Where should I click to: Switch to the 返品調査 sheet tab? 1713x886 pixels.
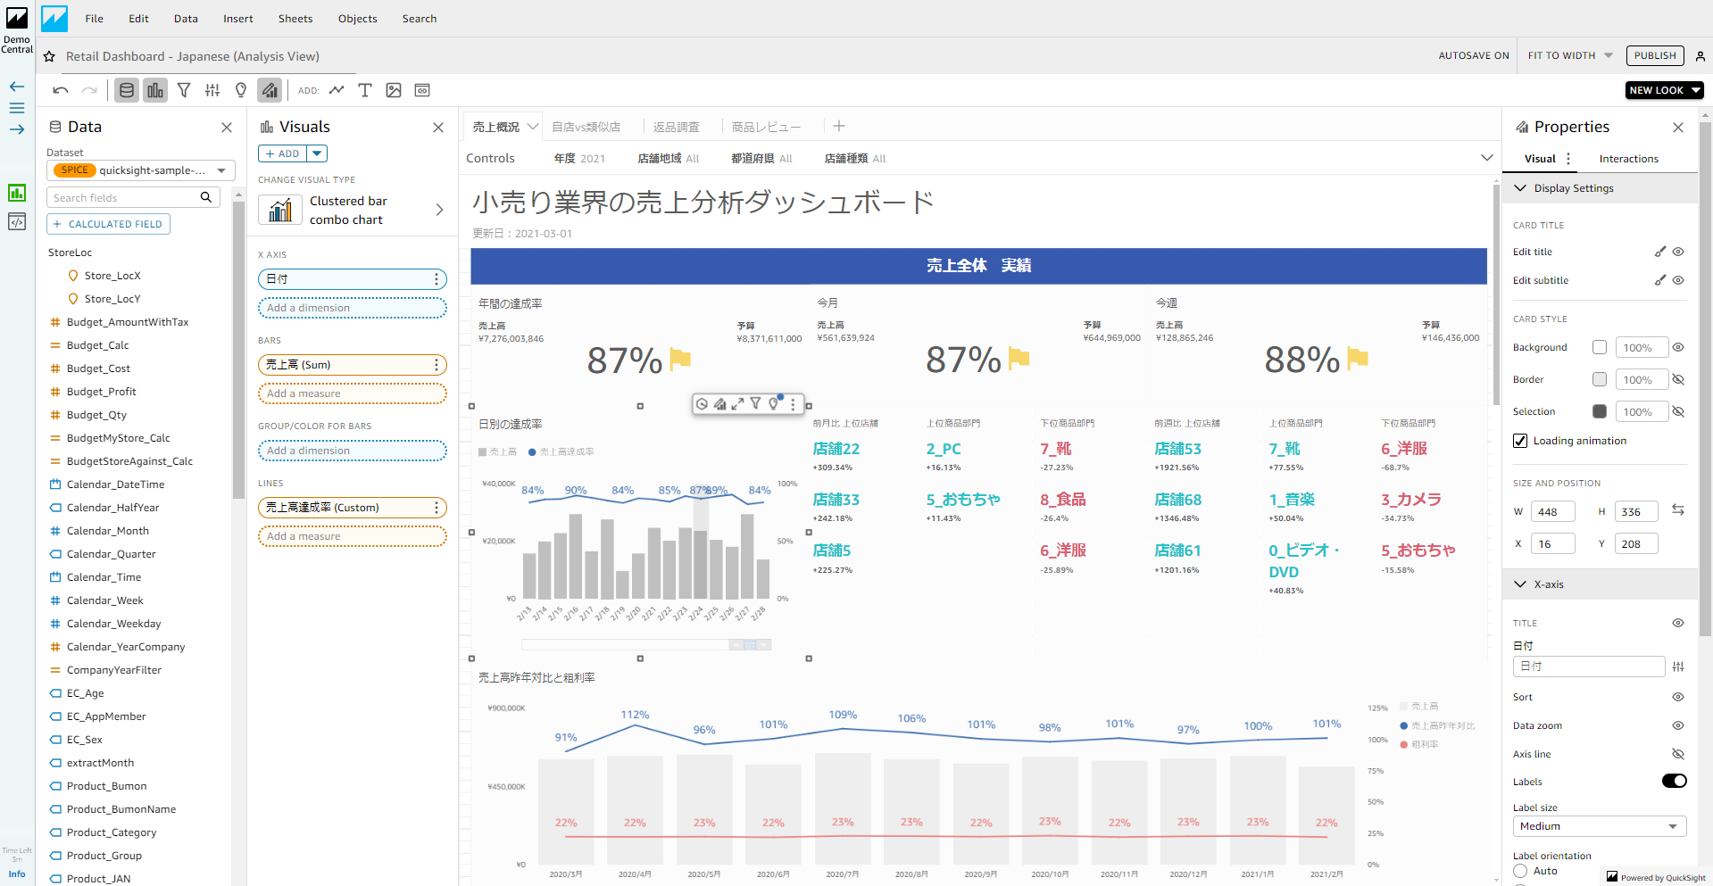(678, 126)
